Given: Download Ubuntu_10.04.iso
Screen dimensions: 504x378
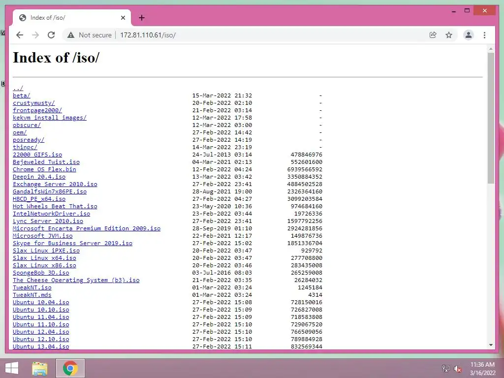Looking at the screenshot, I should (x=41, y=303).
